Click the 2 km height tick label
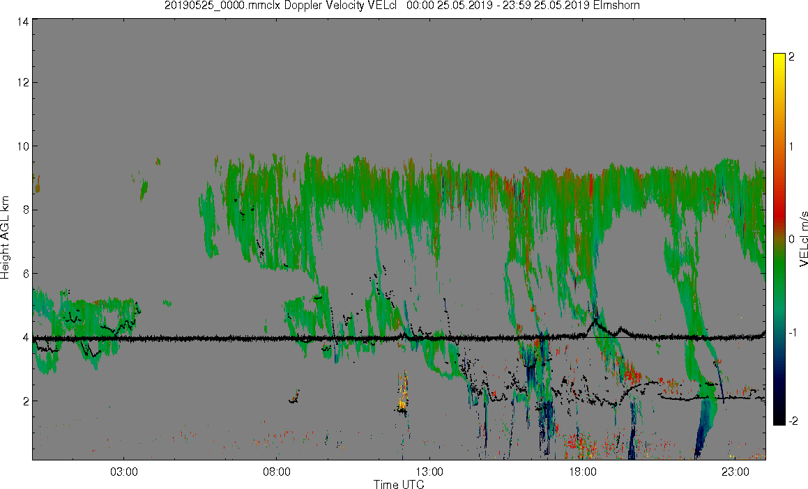808x489 pixels. [26, 401]
